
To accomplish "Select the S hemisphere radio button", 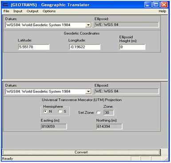I will tap(60, 111).
